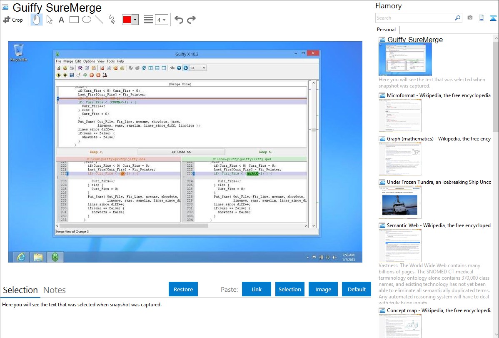Select the text annotation tool A
This screenshot has height=338, width=499.
click(61, 20)
